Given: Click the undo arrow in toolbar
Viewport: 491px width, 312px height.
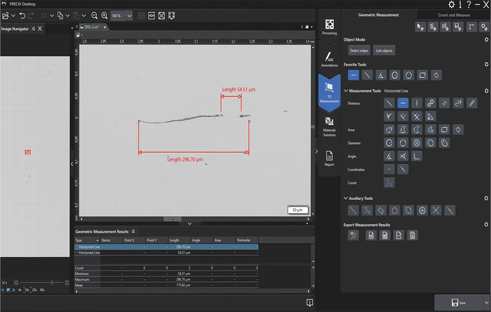Looking at the screenshot, I should click(22, 15).
